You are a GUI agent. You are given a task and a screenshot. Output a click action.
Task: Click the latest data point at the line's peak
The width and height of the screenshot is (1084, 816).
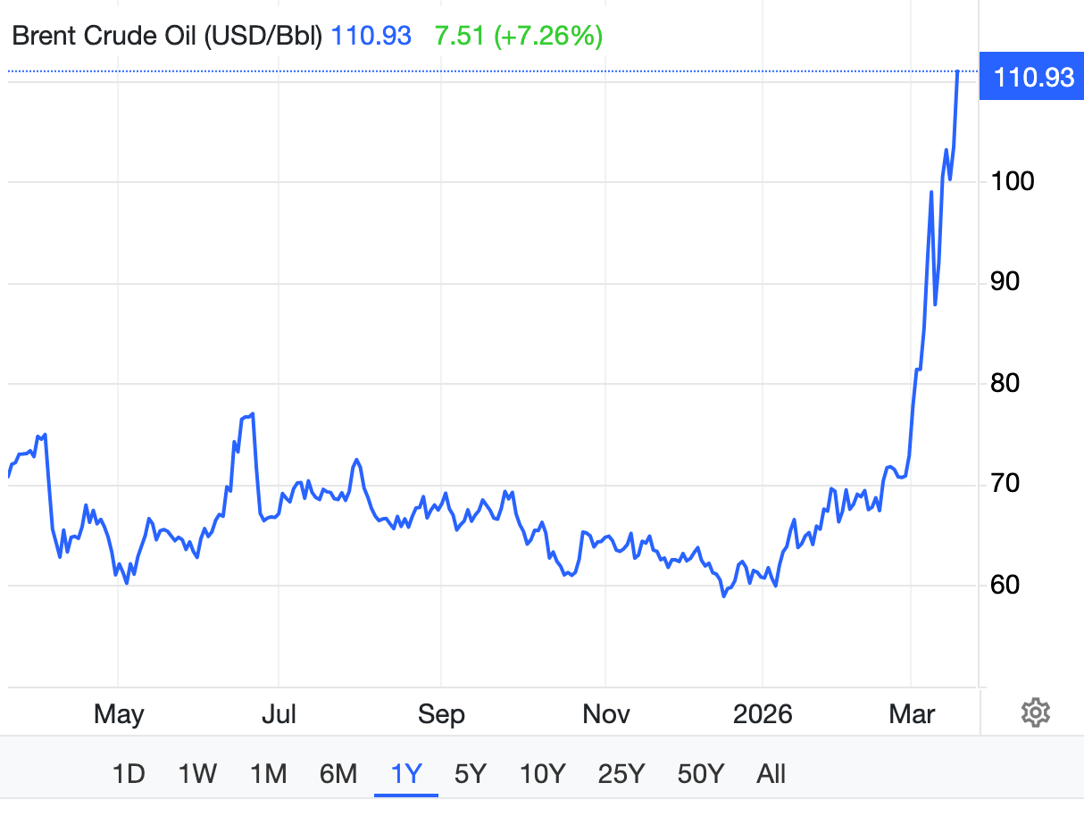click(957, 71)
